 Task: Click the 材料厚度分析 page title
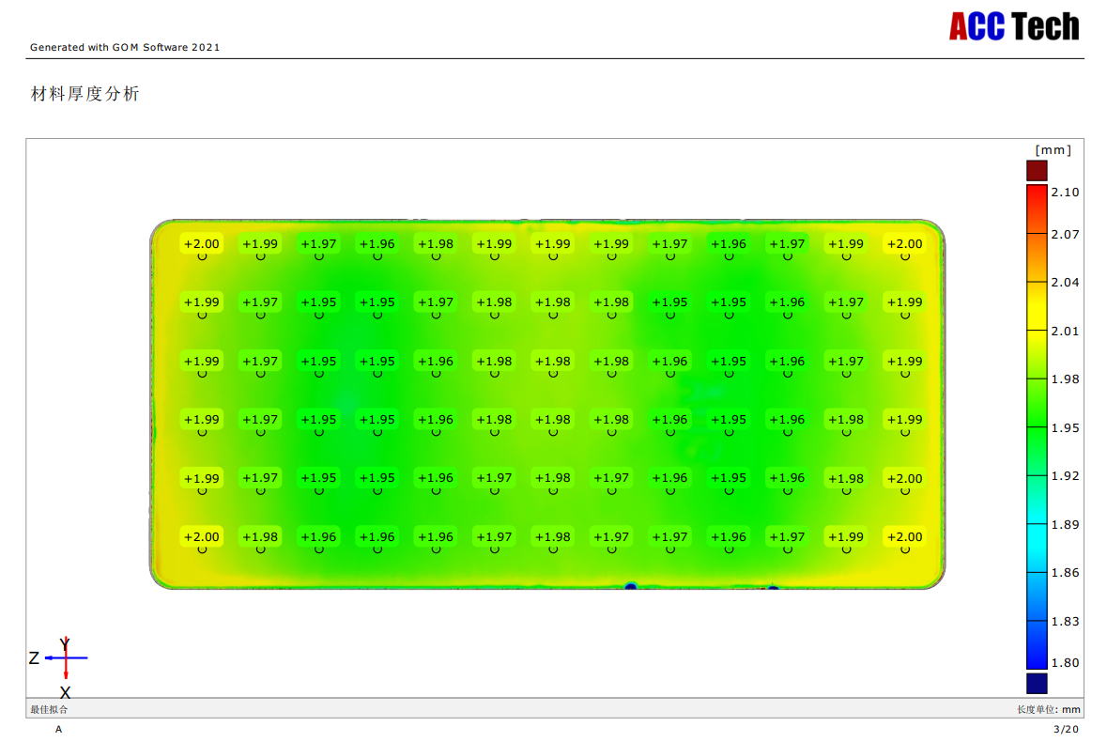pyautogui.click(x=85, y=94)
